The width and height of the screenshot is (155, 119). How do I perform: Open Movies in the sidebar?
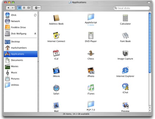(x=21, y=66)
